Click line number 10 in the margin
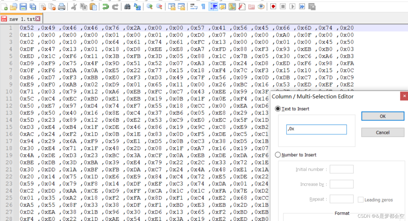Viewport: 408px width, 221px height. (x=9, y=92)
